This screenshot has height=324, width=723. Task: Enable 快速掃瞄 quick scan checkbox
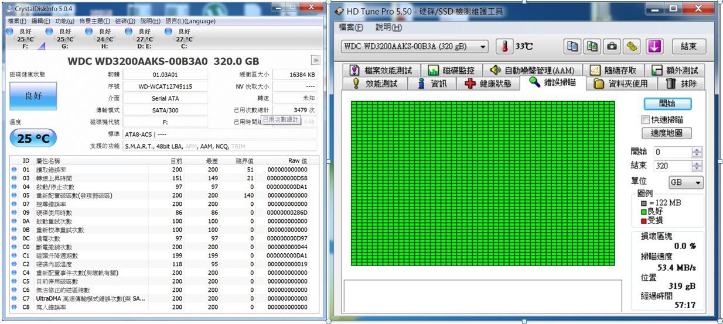point(646,119)
